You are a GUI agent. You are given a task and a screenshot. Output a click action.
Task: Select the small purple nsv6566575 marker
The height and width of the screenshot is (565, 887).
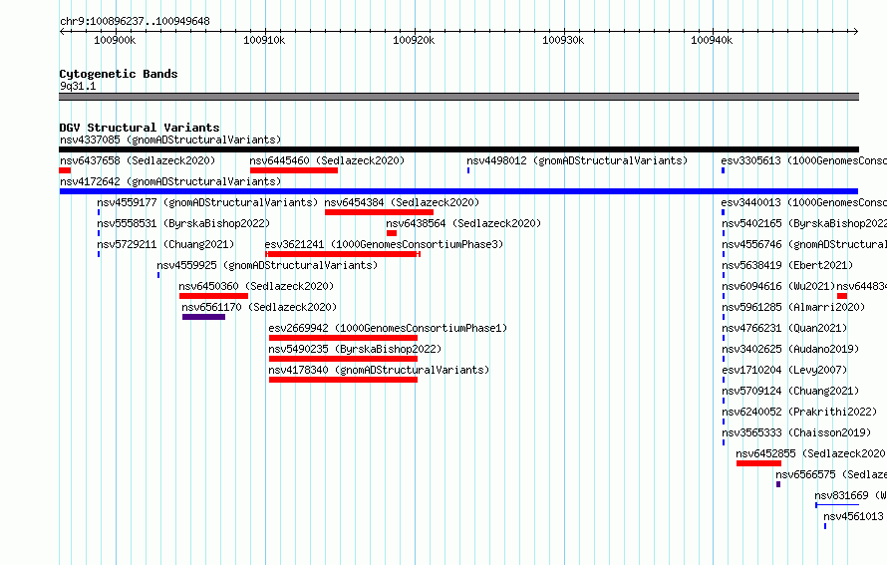(778, 484)
